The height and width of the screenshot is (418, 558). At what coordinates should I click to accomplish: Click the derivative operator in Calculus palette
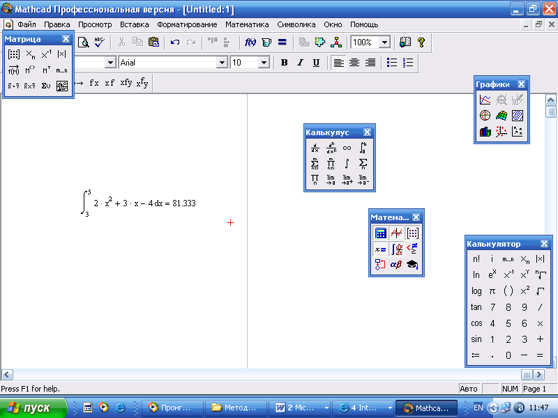315,148
